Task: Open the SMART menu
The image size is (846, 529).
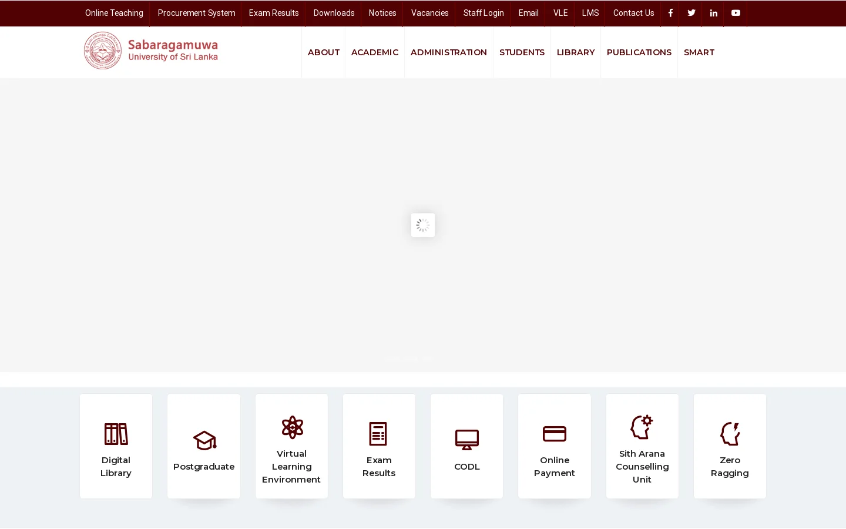Action: (699, 52)
